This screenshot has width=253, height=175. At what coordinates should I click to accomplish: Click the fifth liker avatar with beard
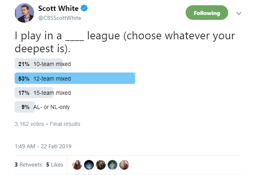pyautogui.click(x=124, y=165)
